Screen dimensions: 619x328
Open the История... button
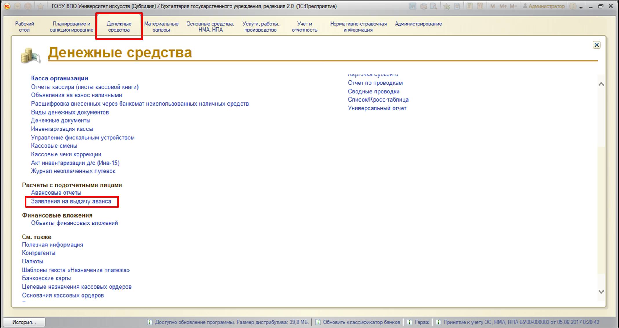[x=24, y=322]
